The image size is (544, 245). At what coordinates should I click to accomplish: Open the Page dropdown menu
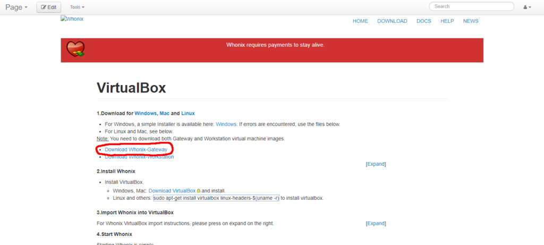16,7
